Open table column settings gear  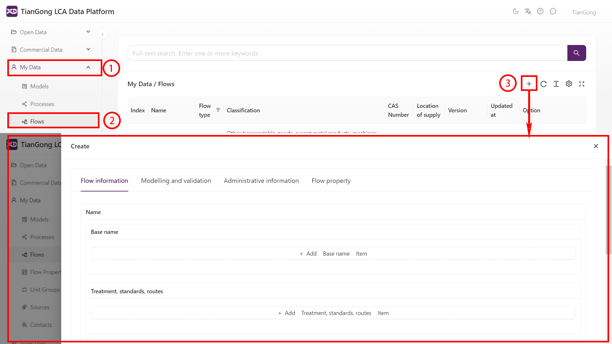click(x=569, y=84)
